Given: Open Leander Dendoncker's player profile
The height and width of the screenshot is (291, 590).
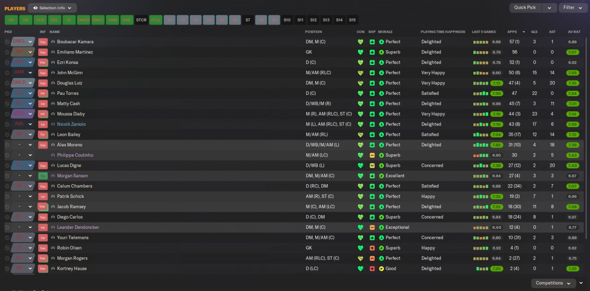Looking at the screenshot, I should pos(78,227).
